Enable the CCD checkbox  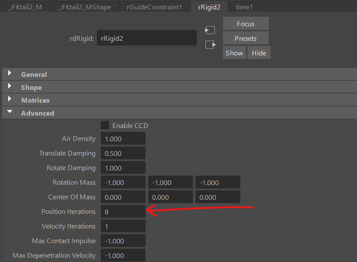tap(105, 125)
